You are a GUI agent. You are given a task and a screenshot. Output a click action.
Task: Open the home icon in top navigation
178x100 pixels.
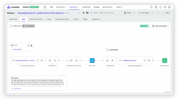tap(45, 7)
